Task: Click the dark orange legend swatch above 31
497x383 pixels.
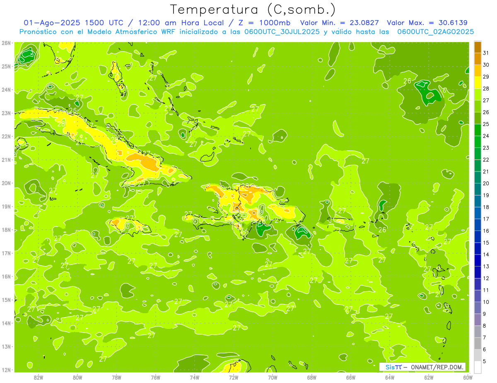Action: pos(478,47)
